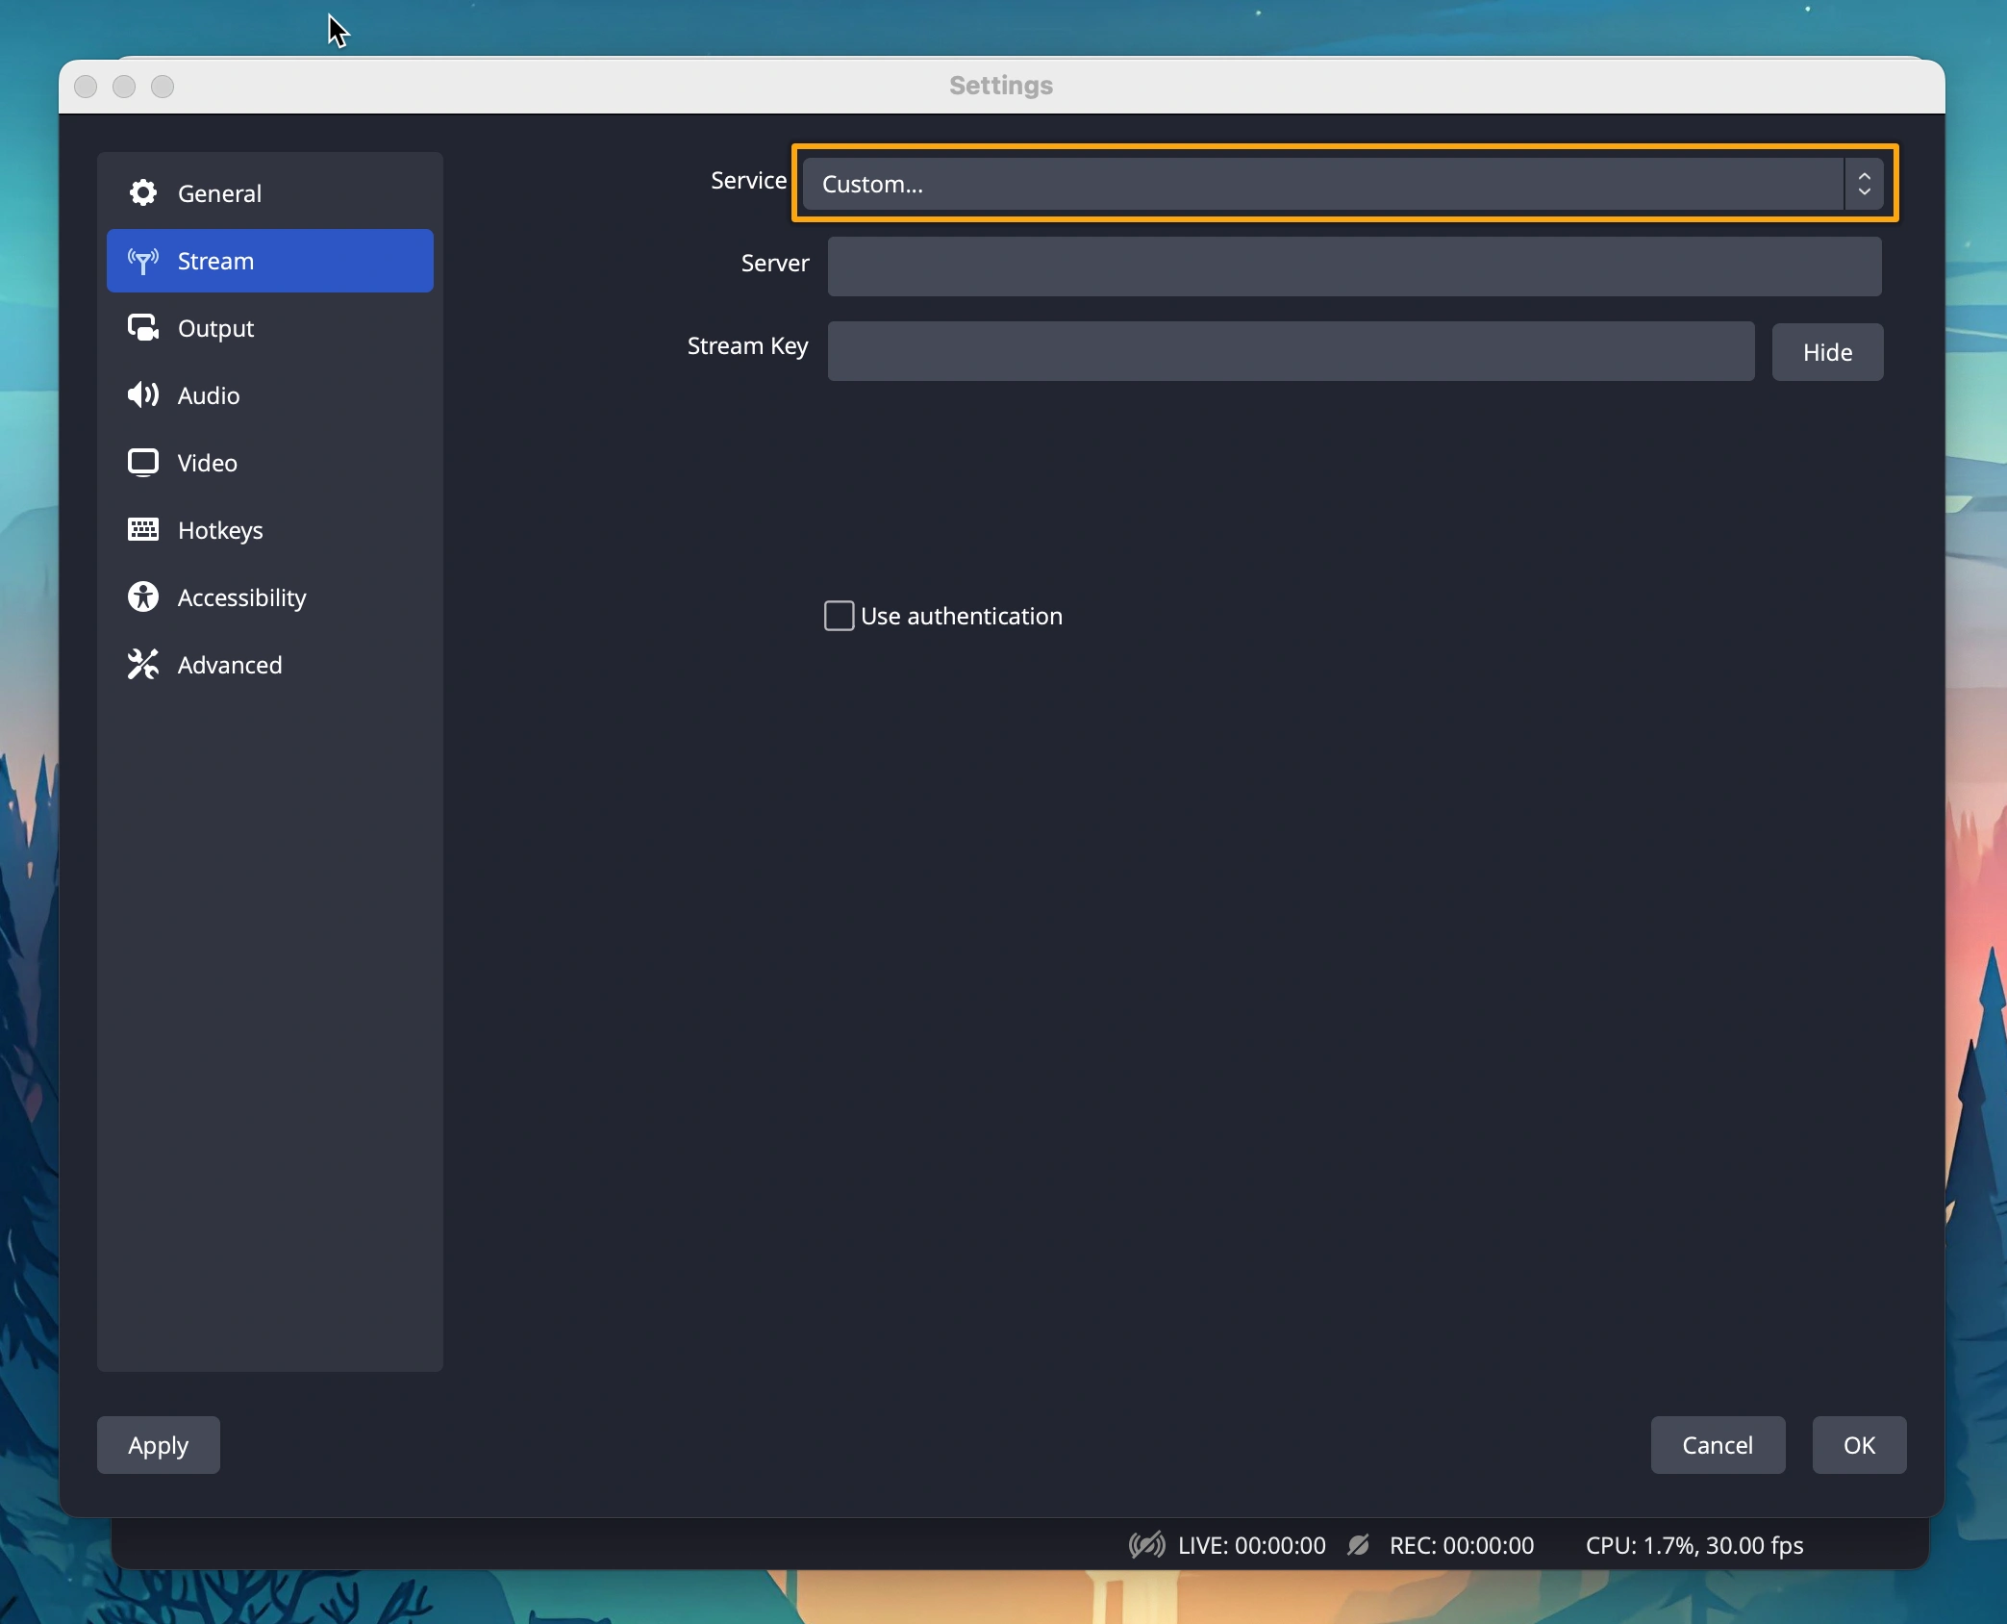Click the Video monitor icon
This screenshot has width=2007, height=1624.
point(143,463)
